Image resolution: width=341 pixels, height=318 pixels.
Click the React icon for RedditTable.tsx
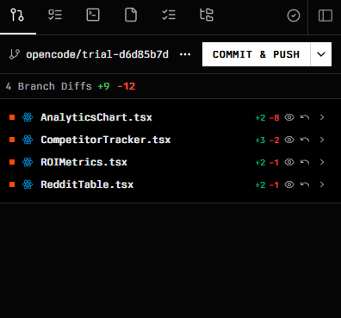pyautogui.click(x=28, y=184)
